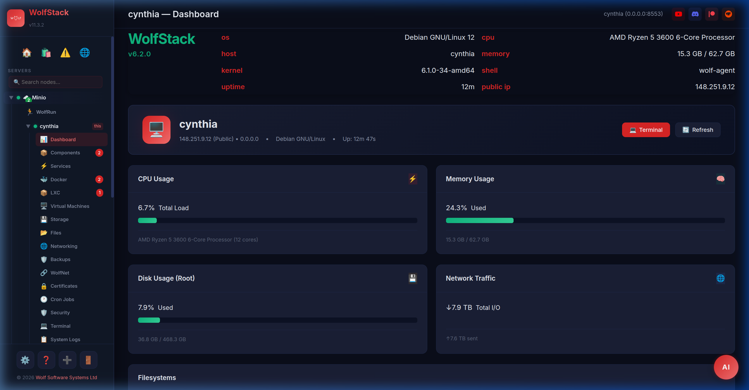Click the sidebar vertical scrollbar
The height and width of the screenshot is (390, 749).
click(x=112, y=117)
